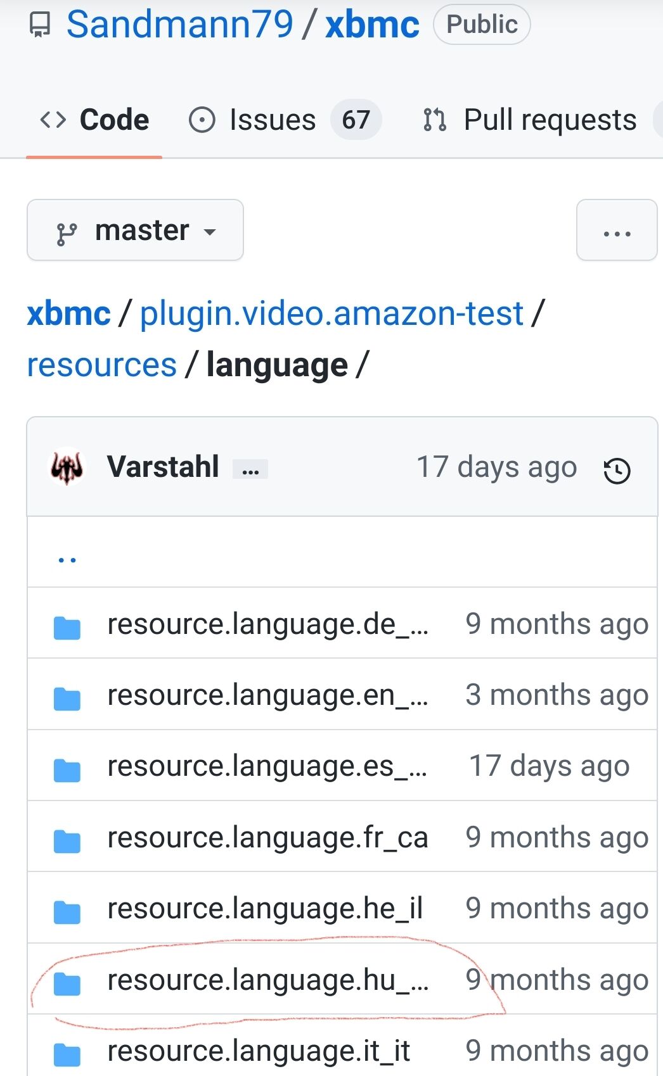This screenshot has width=663, height=1076.
Task: Click Varstahl's avatar image
Action: tap(67, 467)
